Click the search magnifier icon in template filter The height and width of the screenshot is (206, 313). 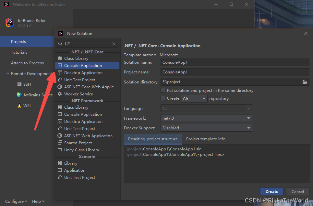60,44
